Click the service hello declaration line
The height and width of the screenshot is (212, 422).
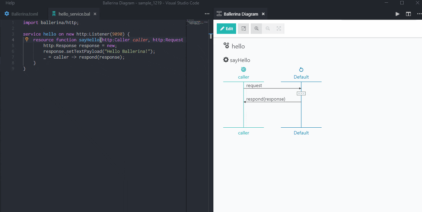coord(77,34)
